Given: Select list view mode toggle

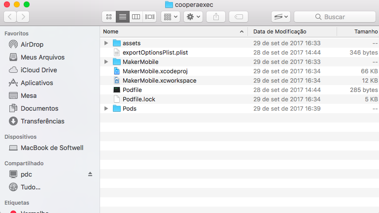Looking at the screenshot, I should tap(123, 17).
